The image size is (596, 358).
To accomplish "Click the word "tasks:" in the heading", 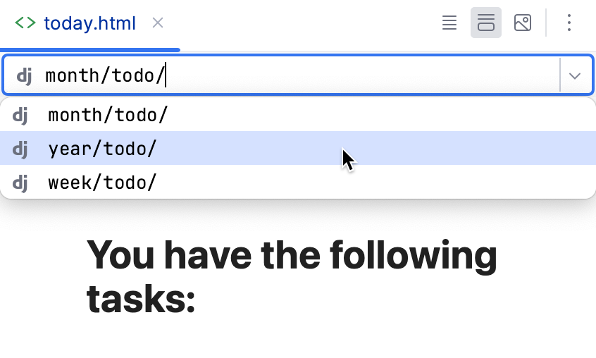I will click(x=140, y=299).
